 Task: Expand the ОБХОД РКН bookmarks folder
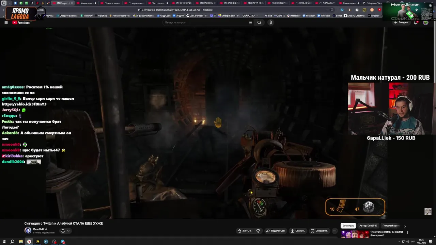[x=250, y=16]
